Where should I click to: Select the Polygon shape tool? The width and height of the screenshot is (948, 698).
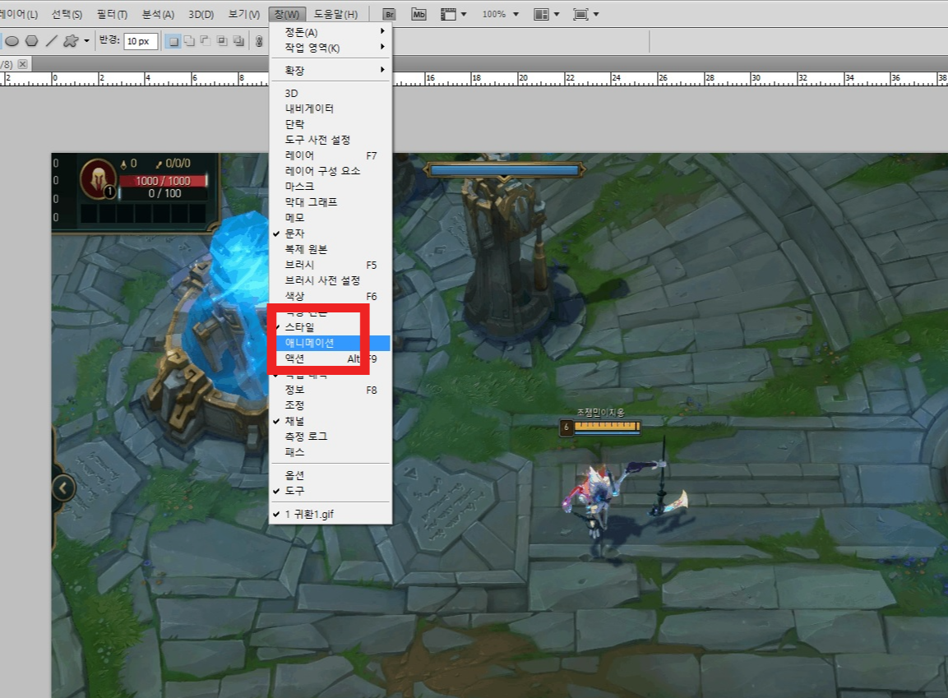32,41
